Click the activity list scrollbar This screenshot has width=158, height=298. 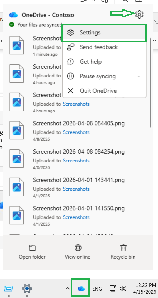(150, 83)
